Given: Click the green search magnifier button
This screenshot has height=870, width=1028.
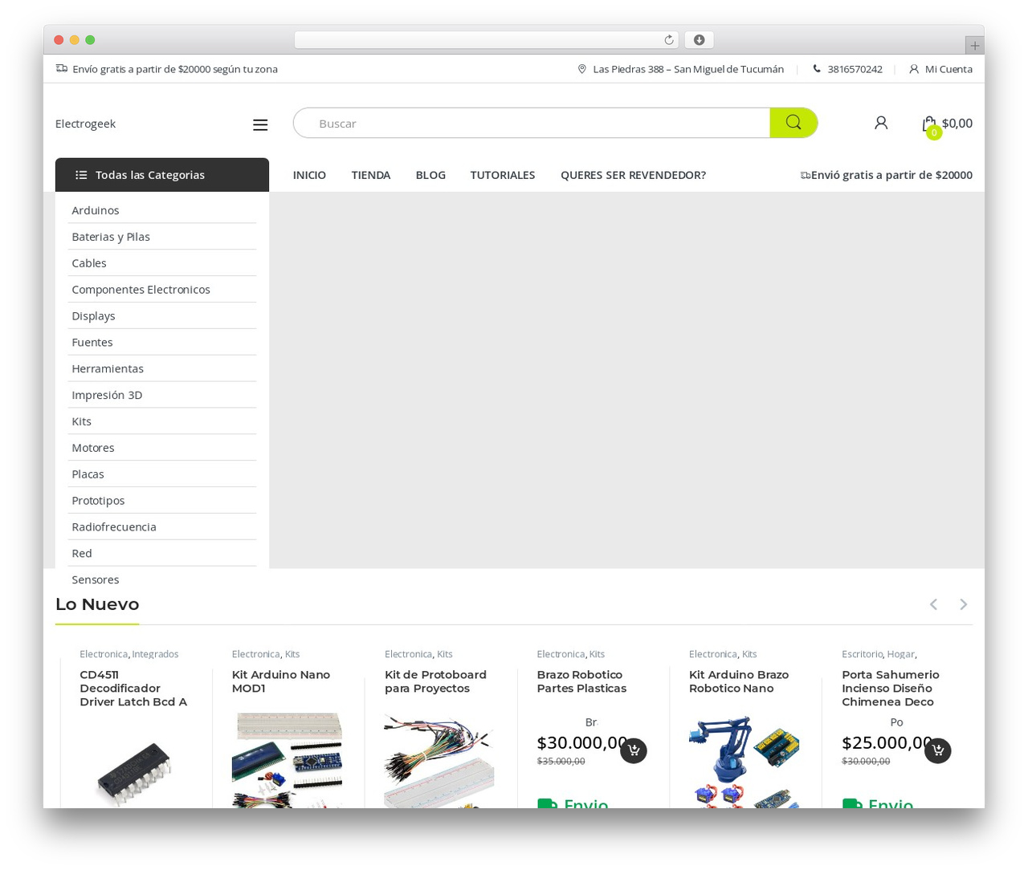Looking at the screenshot, I should pos(793,123).
